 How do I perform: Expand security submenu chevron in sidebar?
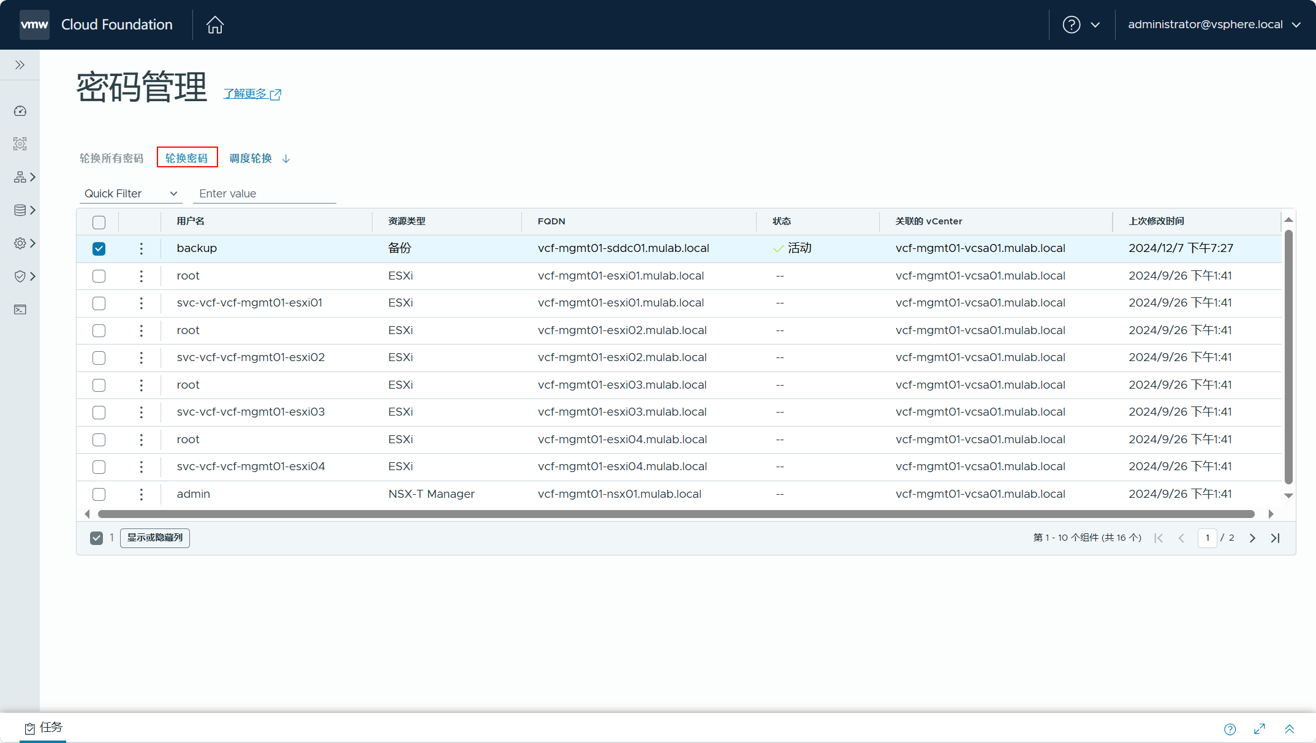click(x=33, y=276)
